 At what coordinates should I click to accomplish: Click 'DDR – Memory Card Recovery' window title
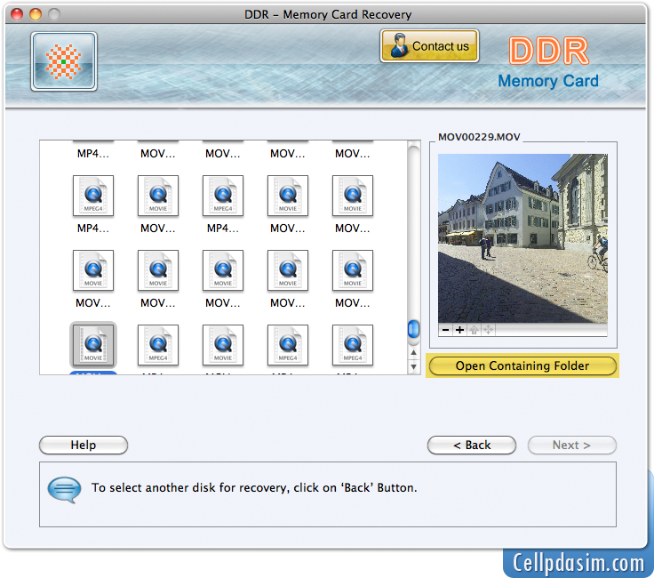pos(328,14)
